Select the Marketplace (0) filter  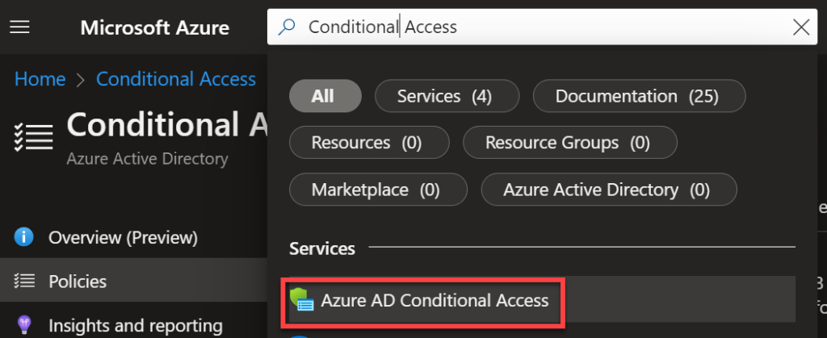pos(378,189)
